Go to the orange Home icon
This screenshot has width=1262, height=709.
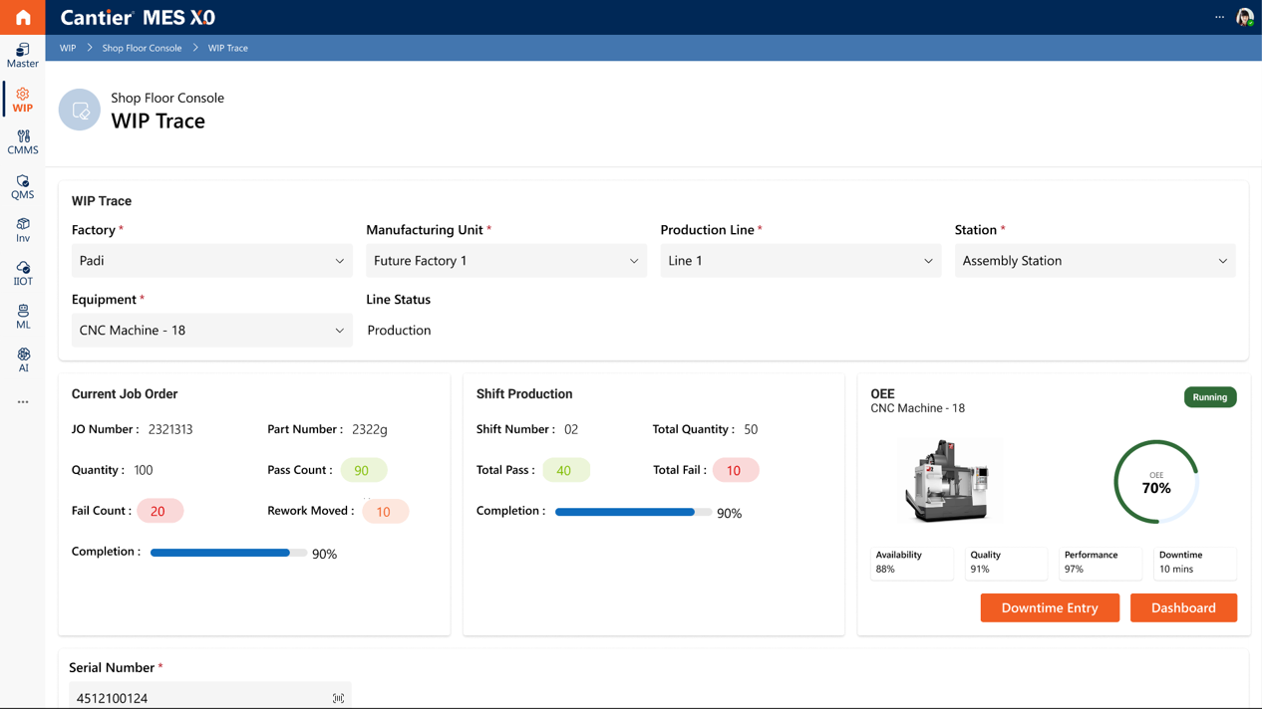point(23,17)
